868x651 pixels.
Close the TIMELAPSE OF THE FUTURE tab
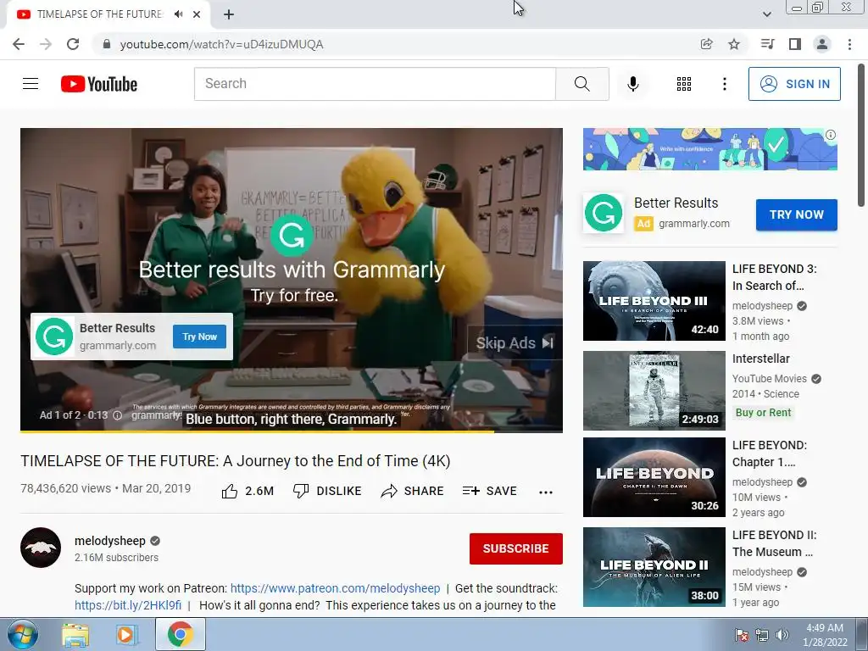(197, 14)
